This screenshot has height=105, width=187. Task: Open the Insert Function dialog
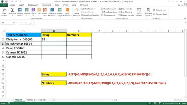click(x=4, y=12)
